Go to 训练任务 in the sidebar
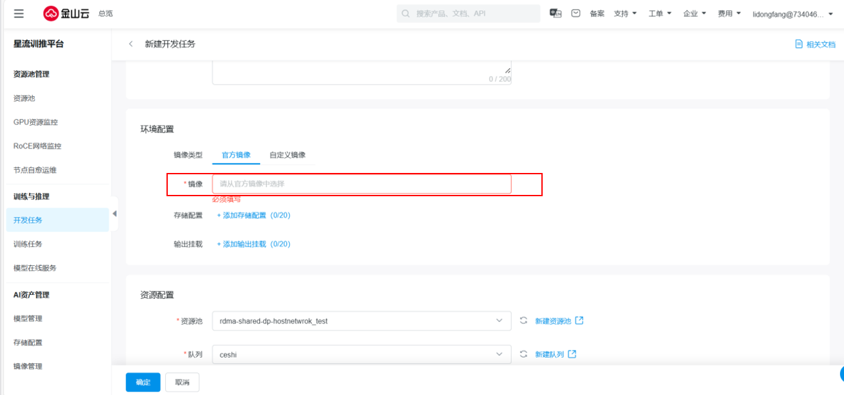The height and width of the screenshot is (395, 844). [28, 244]
